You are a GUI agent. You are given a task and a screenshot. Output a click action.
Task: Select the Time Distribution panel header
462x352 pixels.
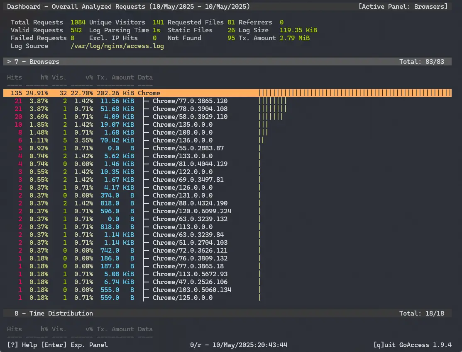pyautogui.click(x=227, y=313)
